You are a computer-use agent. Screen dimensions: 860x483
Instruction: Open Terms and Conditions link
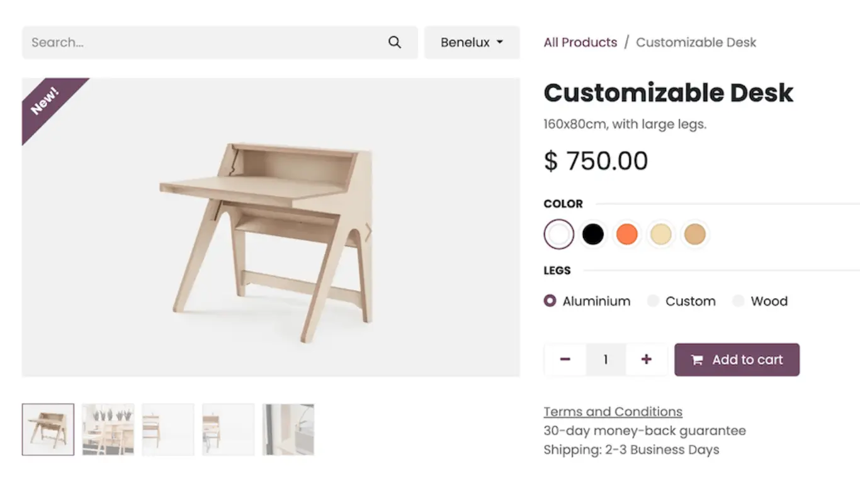pos(613,412)
